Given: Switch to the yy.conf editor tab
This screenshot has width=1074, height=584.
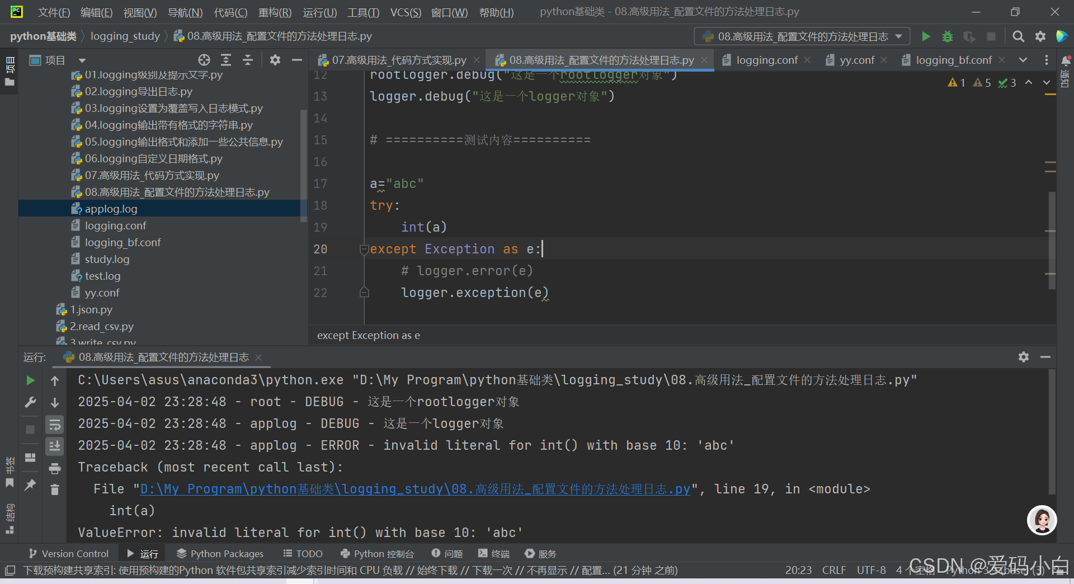Looking at the screenshot, I should 856,60.
